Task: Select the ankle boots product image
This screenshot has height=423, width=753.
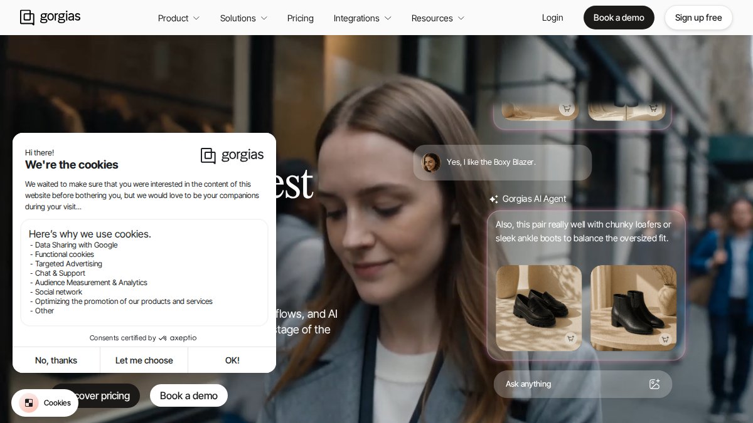Action: [x=633, y=308]
